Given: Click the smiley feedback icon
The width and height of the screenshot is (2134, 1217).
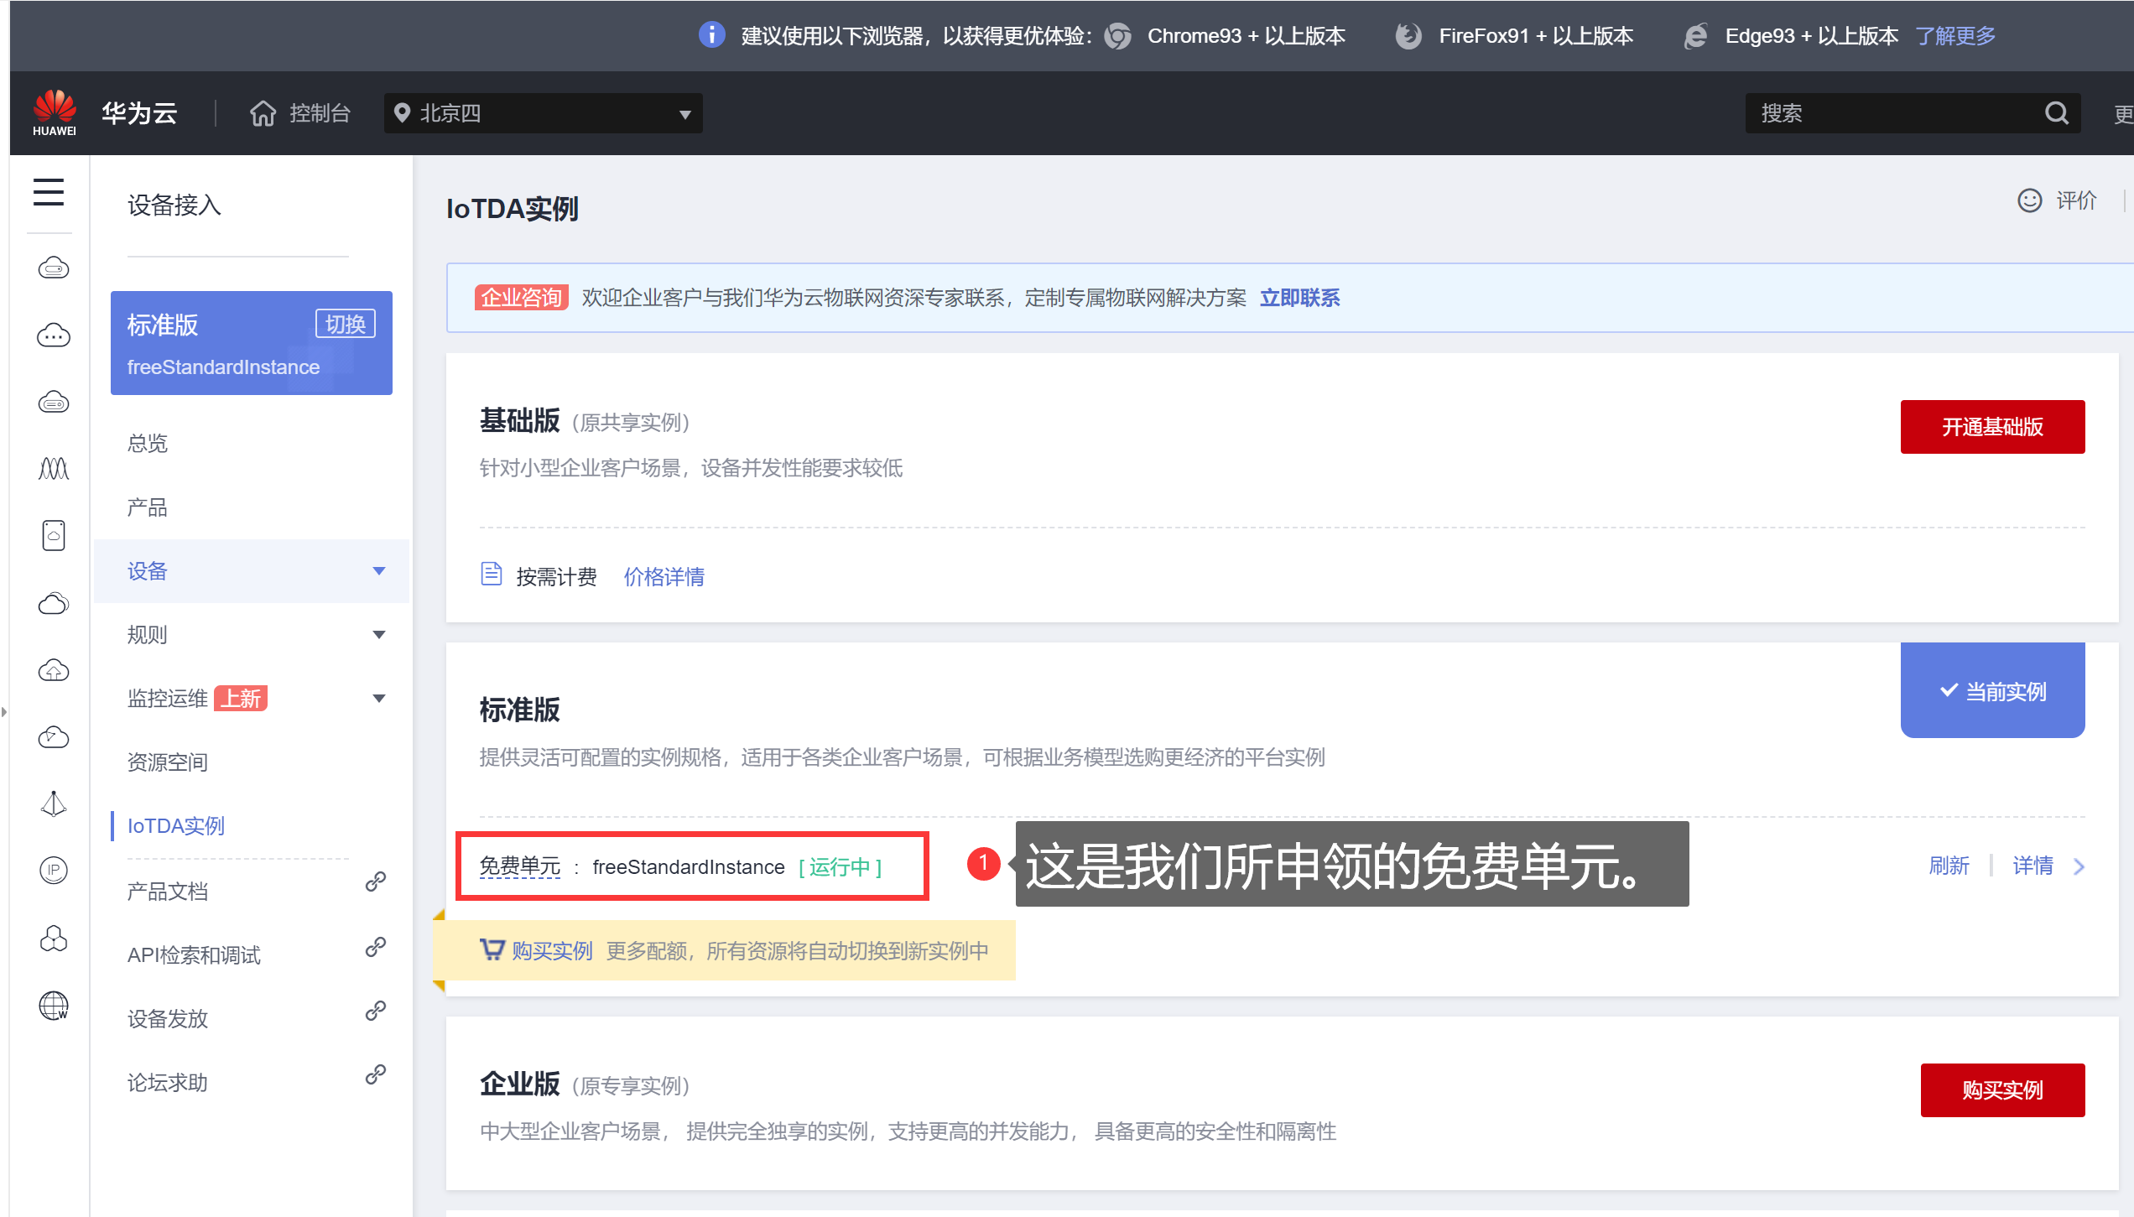Looking at the screenshot, I should (2029, 201).
